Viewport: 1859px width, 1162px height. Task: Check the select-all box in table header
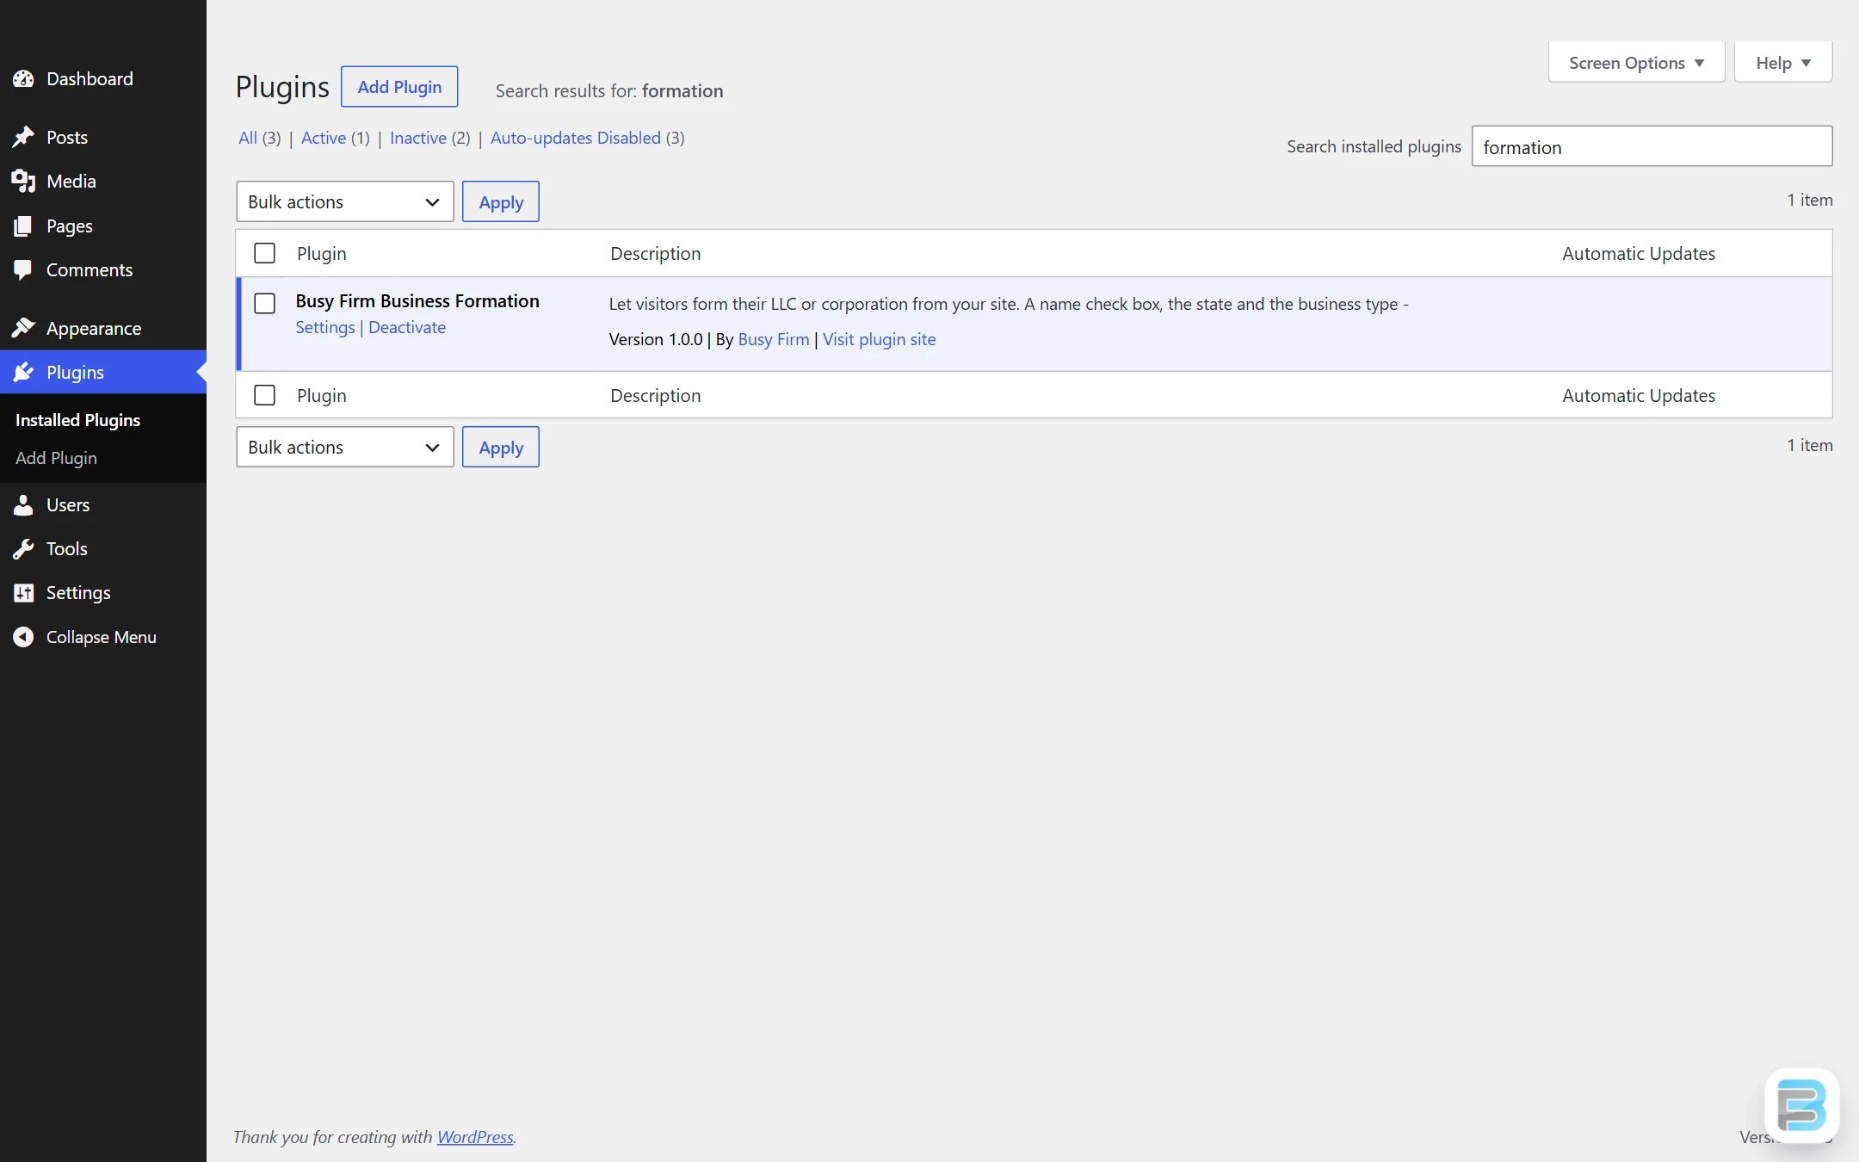coord(264,253)
